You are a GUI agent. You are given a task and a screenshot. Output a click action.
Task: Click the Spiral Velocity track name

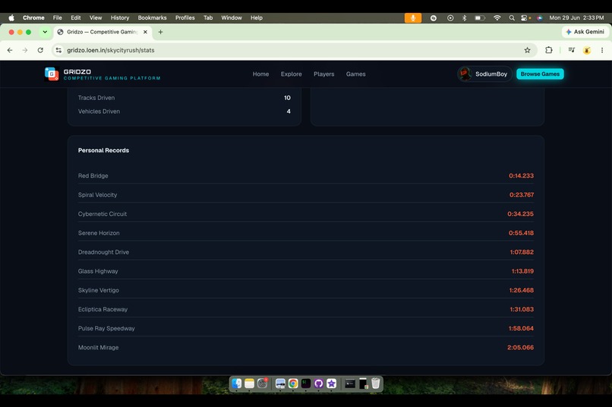(98, 195)
